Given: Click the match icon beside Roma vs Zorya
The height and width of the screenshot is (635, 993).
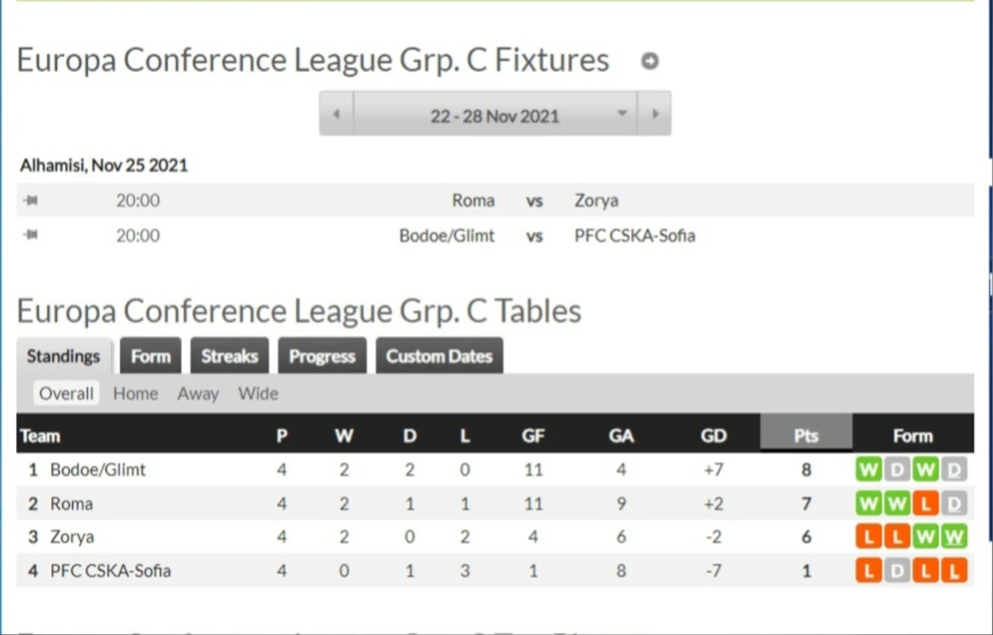Looking at the screenshot, I should pos(31,200).
